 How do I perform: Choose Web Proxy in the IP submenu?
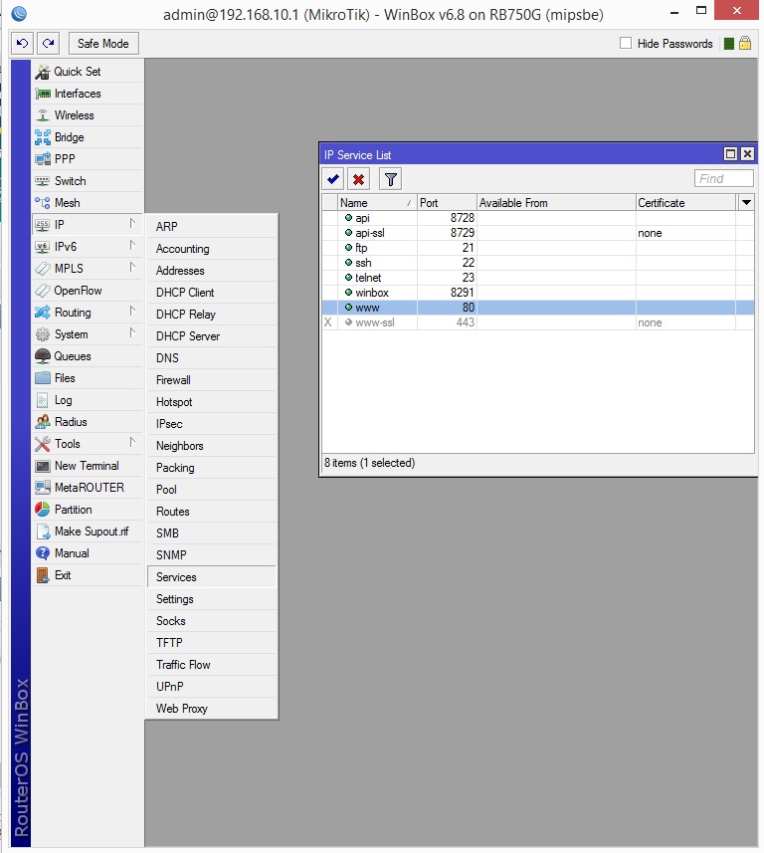tap(212, 709)
